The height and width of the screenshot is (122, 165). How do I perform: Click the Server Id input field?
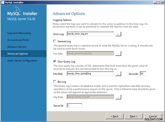tap(74, 105)
